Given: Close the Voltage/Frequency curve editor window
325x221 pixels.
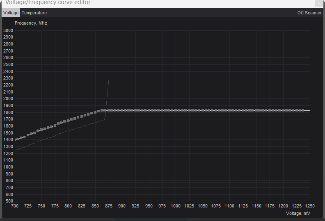Looking at the screenshot, I should [319, 3].
